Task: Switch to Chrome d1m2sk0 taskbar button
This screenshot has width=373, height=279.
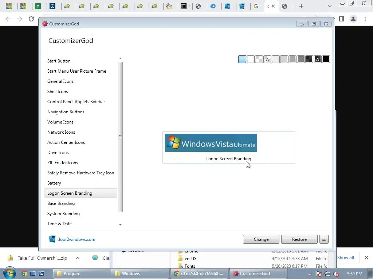Action: point(199,274)
